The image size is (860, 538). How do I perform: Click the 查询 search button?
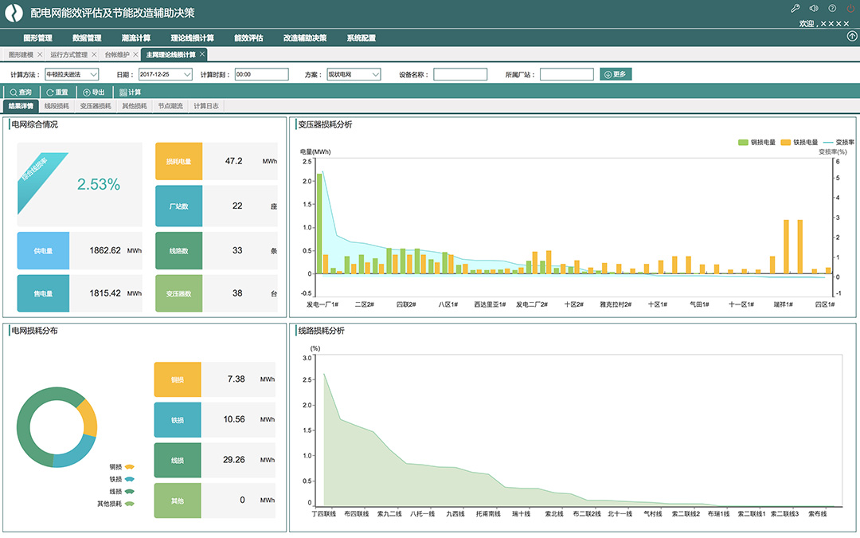click(x=21, y=92)
